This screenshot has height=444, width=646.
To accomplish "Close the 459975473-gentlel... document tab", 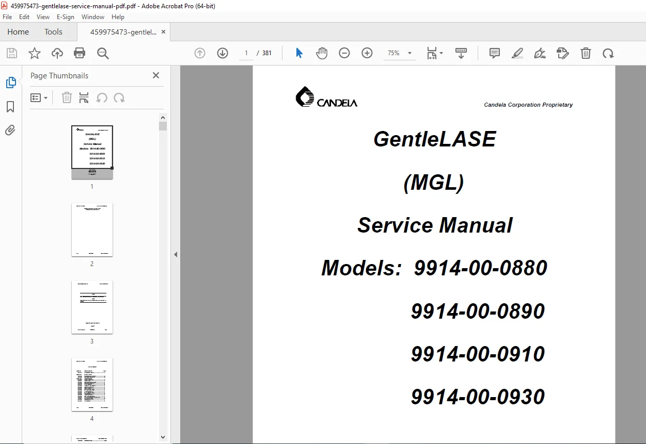I will (x=164, y=32).
